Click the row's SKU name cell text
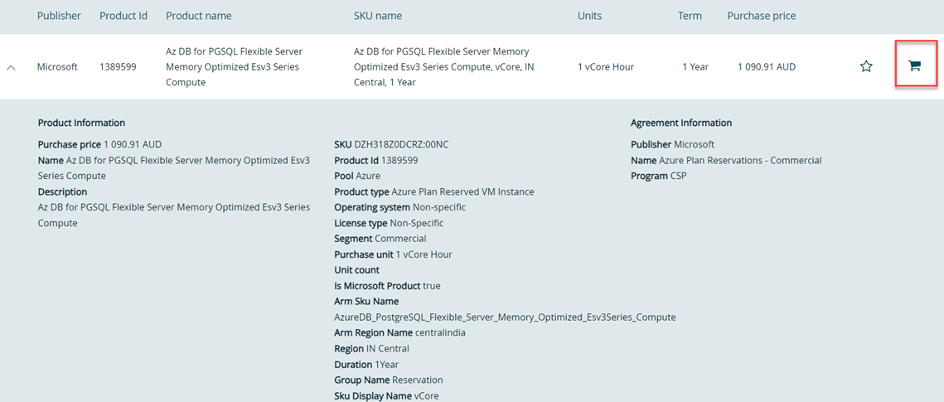Viewport: 944px width, 402px height. (441, 67)
